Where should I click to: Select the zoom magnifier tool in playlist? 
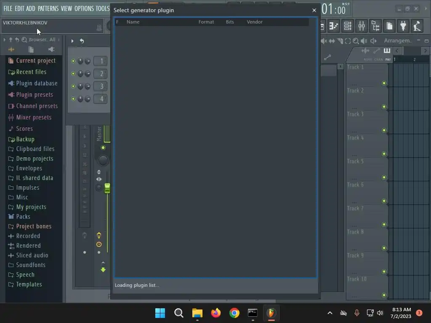(356, 41)
